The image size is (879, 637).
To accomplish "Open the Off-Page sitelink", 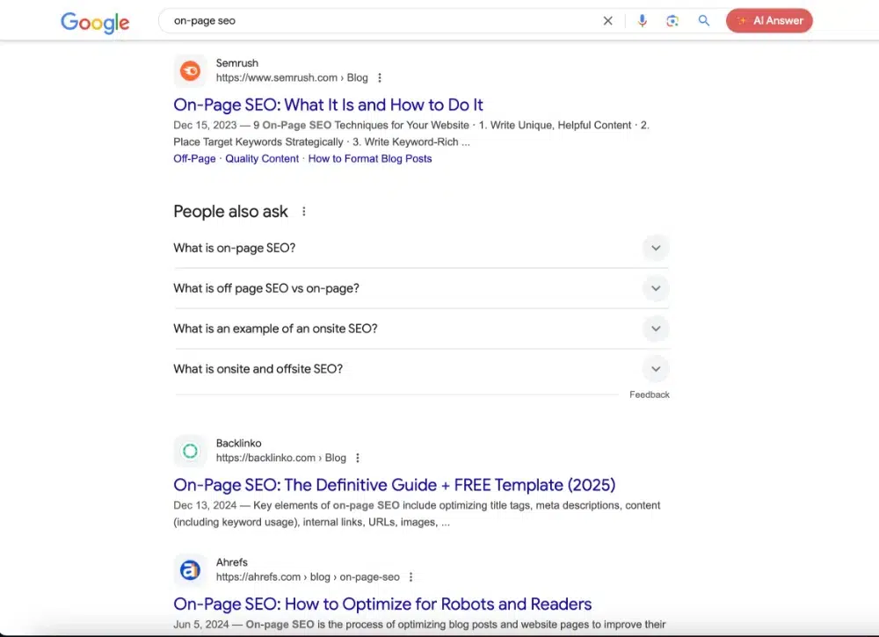I will coord(194,158).
